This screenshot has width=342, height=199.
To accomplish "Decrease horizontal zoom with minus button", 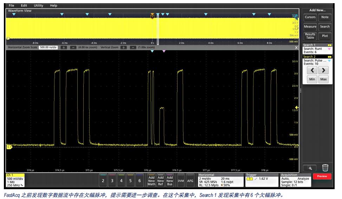I will (x=73, y=47).
